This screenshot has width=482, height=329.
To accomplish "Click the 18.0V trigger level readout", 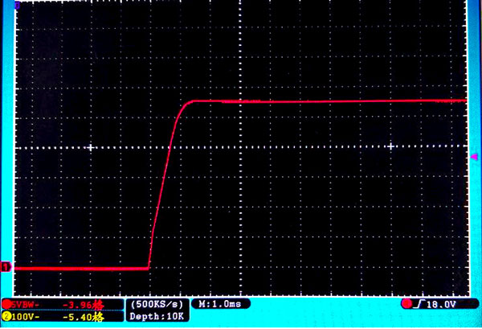I will (x=440, y=304).
